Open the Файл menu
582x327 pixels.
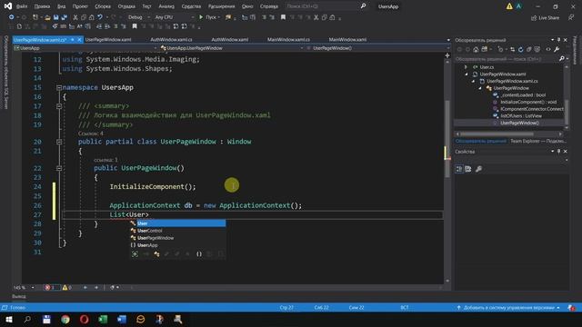tap(22, 6)
